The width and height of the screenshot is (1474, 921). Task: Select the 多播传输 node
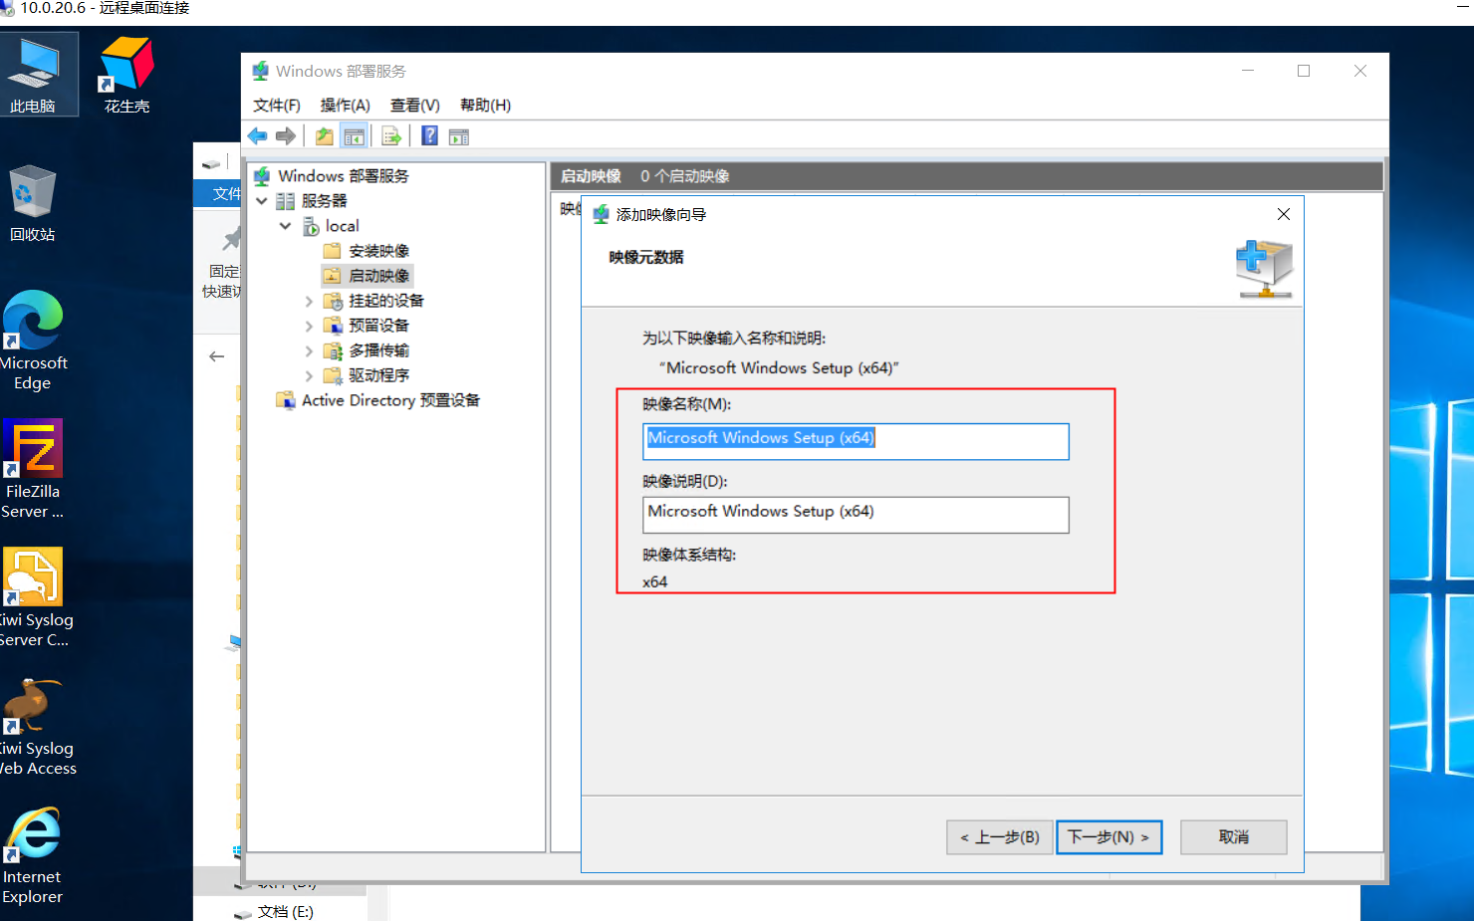pos(378,350)
